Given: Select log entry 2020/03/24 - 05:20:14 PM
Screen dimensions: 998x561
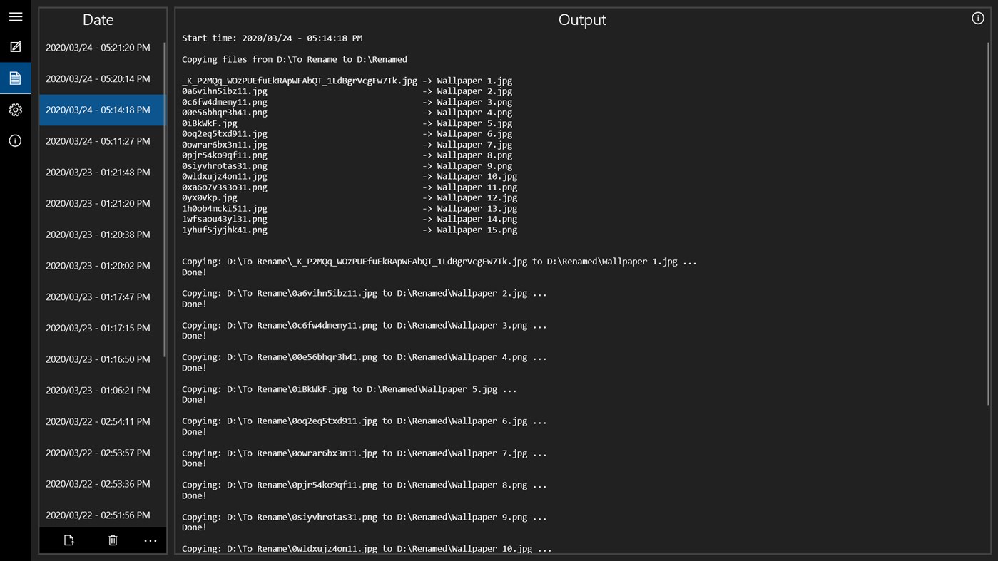Looking at the screenshot, I should tap(98, 79).
